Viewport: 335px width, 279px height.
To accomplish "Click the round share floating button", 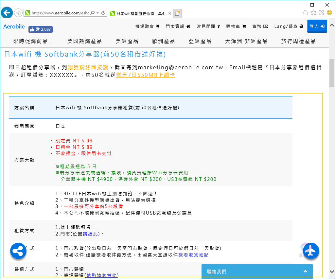I will tap(18, 251).
